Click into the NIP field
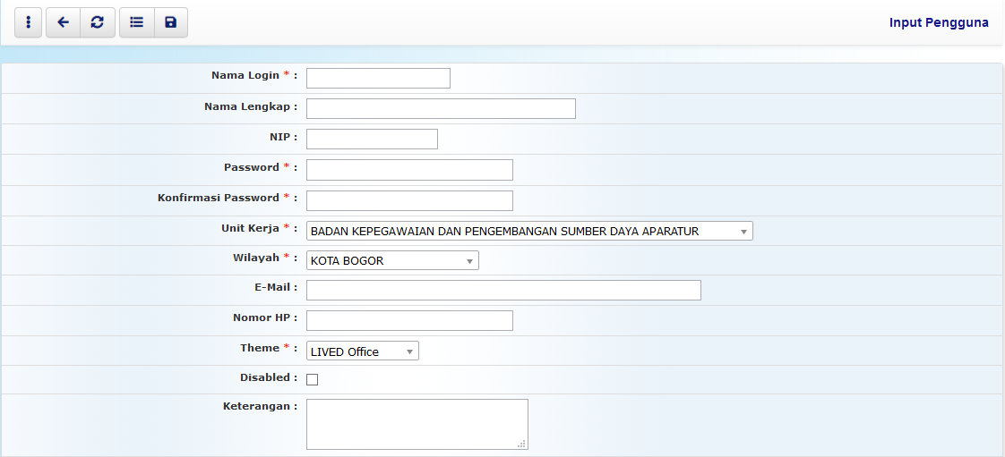Viewport: 1005px width, 457px height. tap(372, 140)
